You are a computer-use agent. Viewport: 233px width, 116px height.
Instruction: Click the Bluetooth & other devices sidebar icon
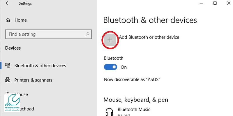tap(8, 66)
